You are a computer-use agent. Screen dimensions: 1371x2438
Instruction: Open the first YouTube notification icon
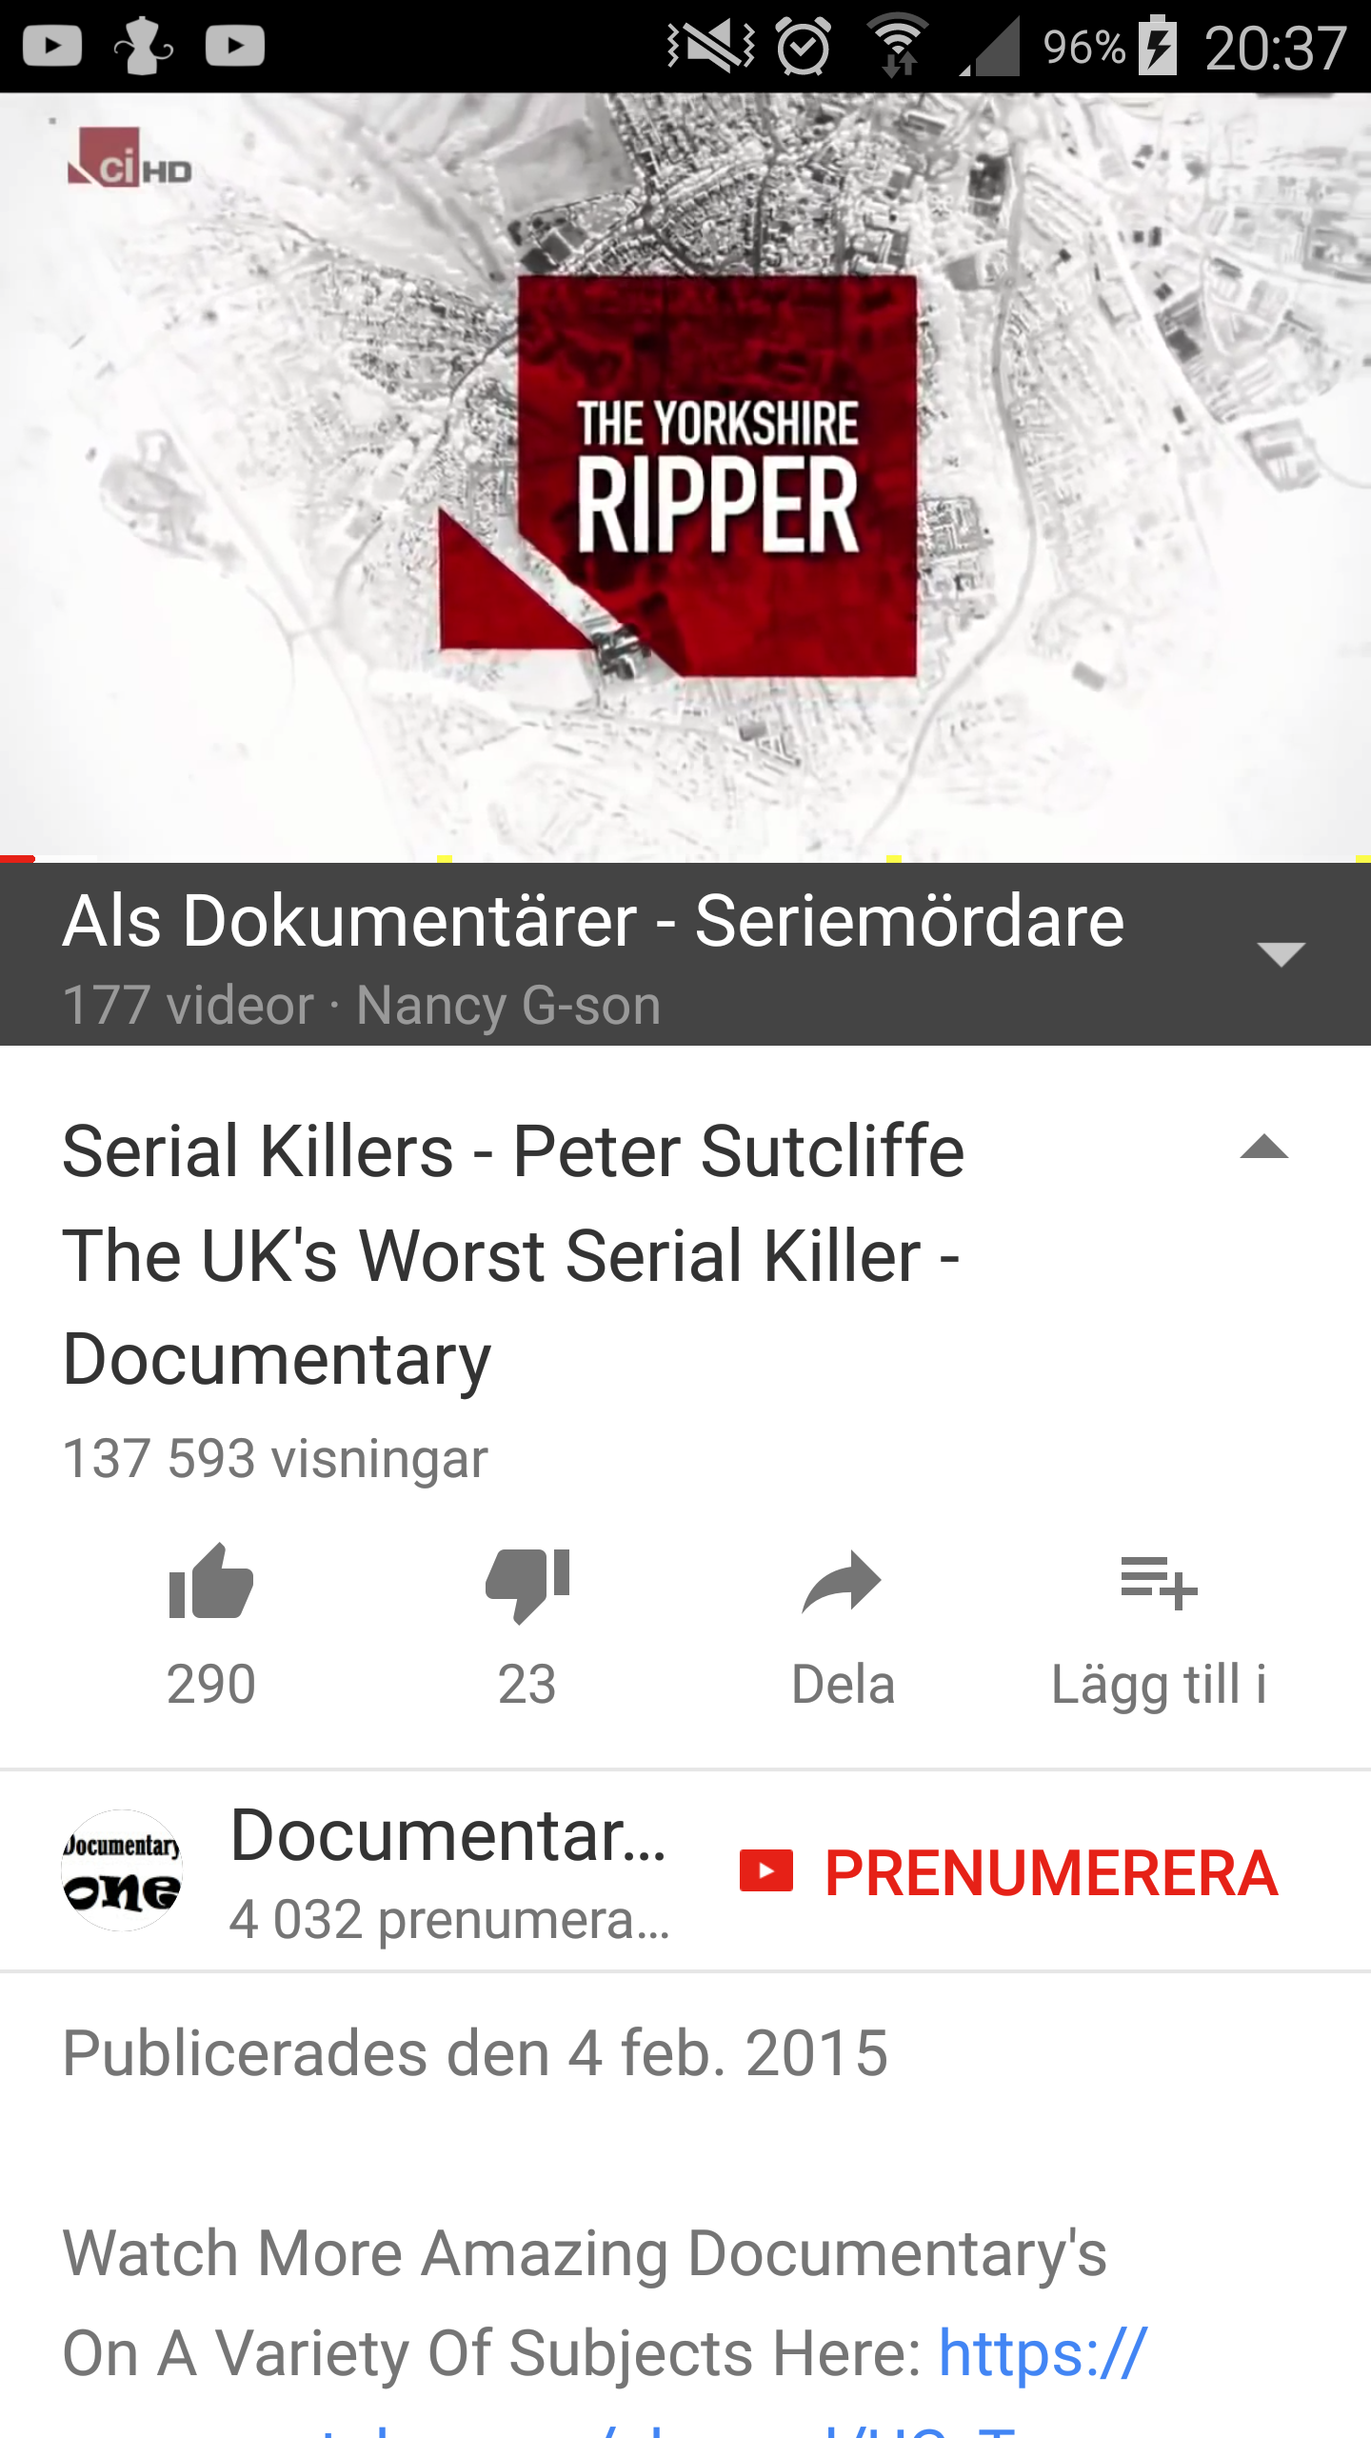pyautogui.click(x=51, y=46)
